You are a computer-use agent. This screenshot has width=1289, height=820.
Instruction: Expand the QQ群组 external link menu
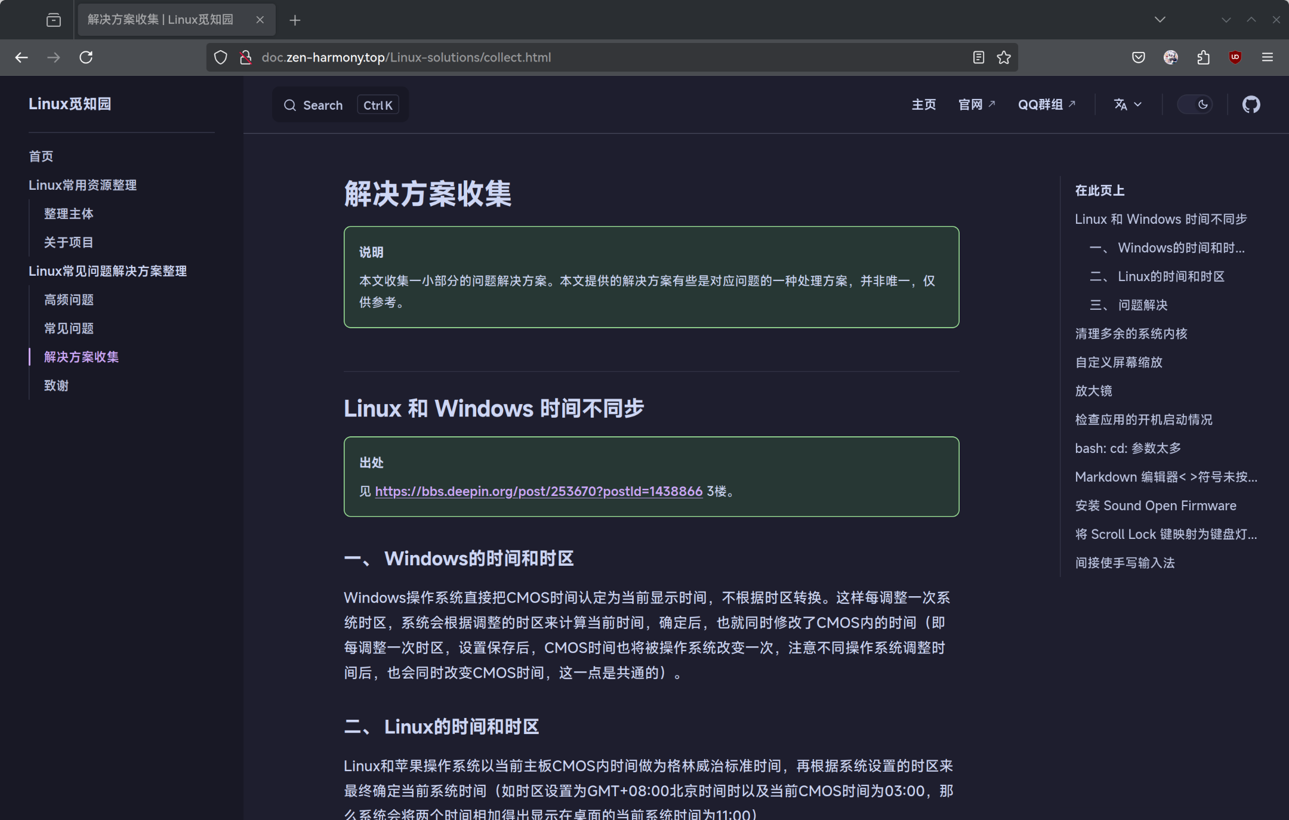(x=1046, y=104)
